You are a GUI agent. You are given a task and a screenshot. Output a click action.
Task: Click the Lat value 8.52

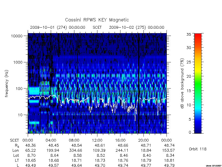pyautogui.click(x=101, y=155)
